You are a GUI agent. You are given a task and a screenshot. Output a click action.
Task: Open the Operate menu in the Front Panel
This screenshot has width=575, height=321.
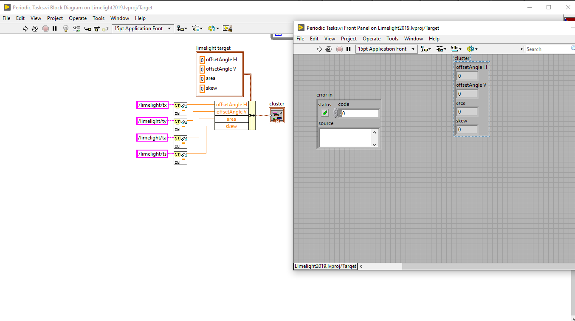pyautogui.click(x=372, y=39)
